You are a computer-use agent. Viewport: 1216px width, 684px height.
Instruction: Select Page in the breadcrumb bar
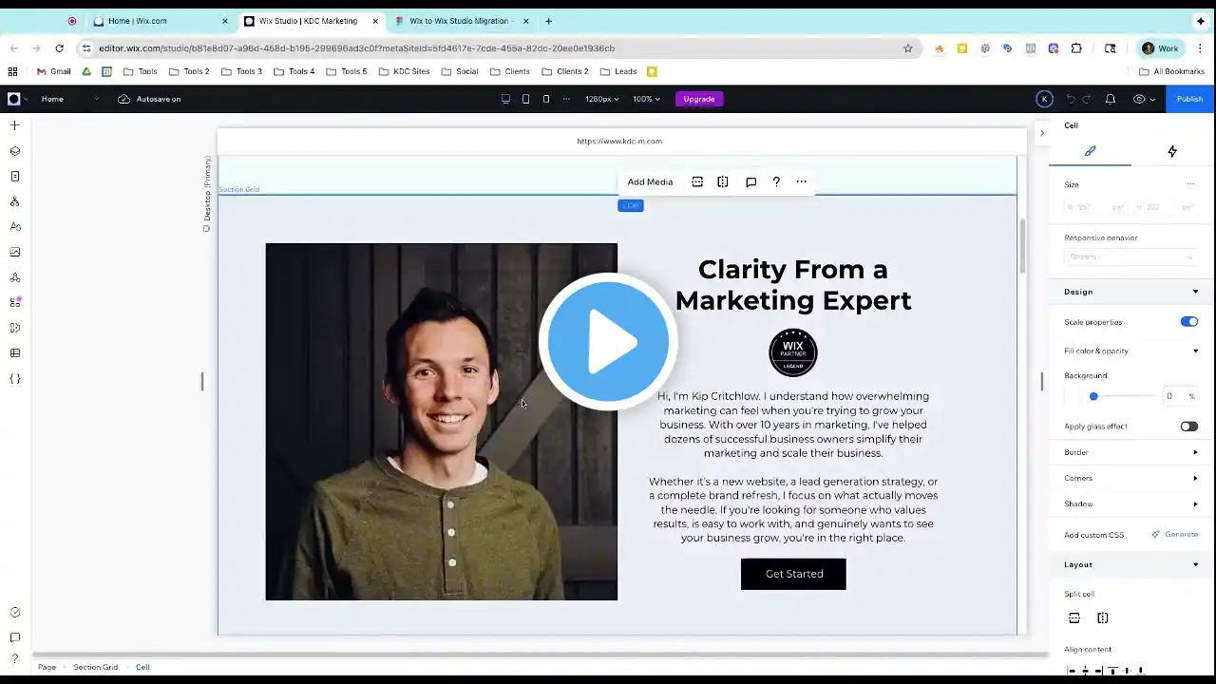pyautogui.click(x=47, y=667)
